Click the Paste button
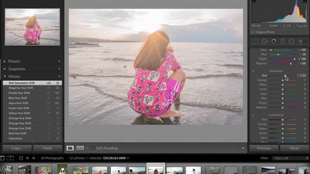Screen dimensions: 310x174 [x=47, y=148]
